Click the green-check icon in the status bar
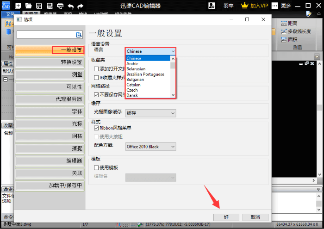324x229 pixels. 140,225
